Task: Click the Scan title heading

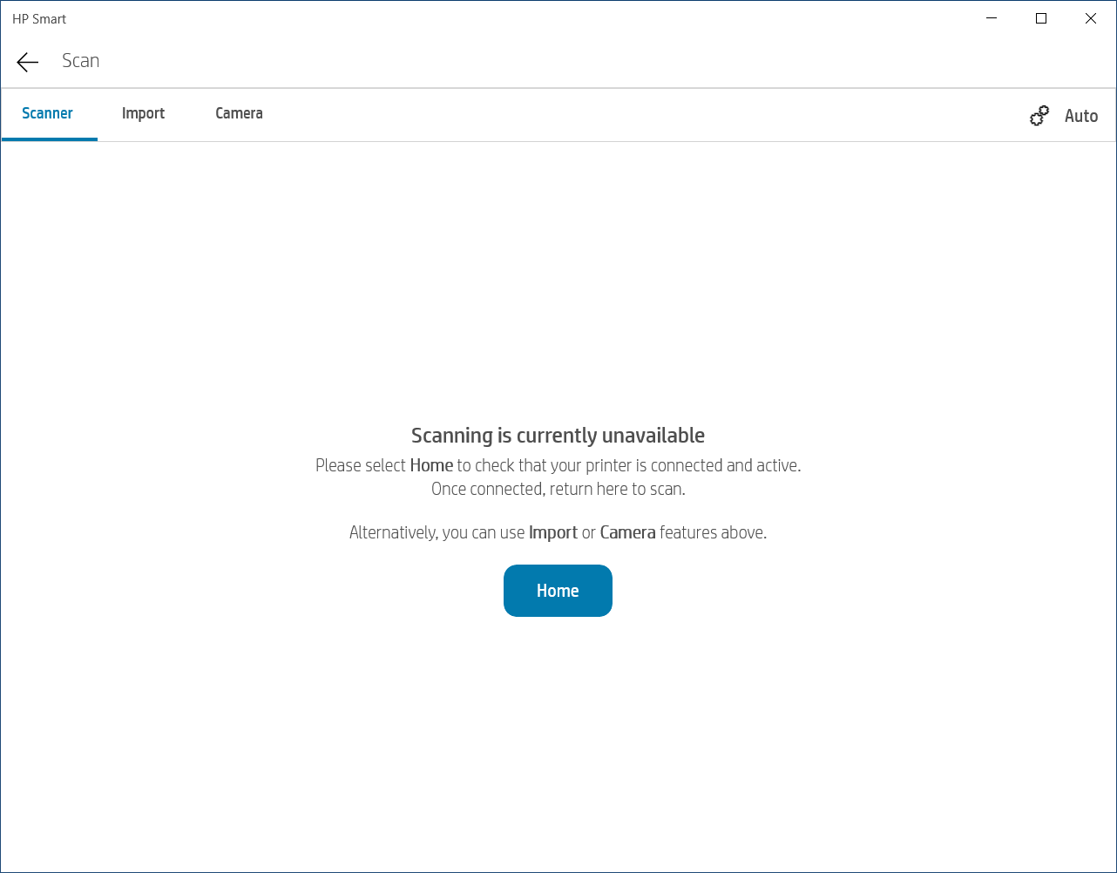Action: 80,60
